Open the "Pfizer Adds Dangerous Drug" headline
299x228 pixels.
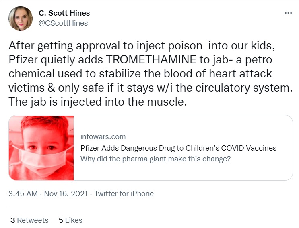[178, 148]
